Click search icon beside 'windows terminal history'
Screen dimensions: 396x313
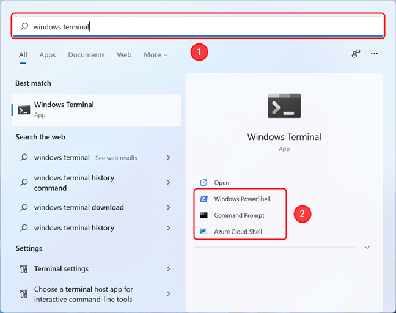pos(24,228)
